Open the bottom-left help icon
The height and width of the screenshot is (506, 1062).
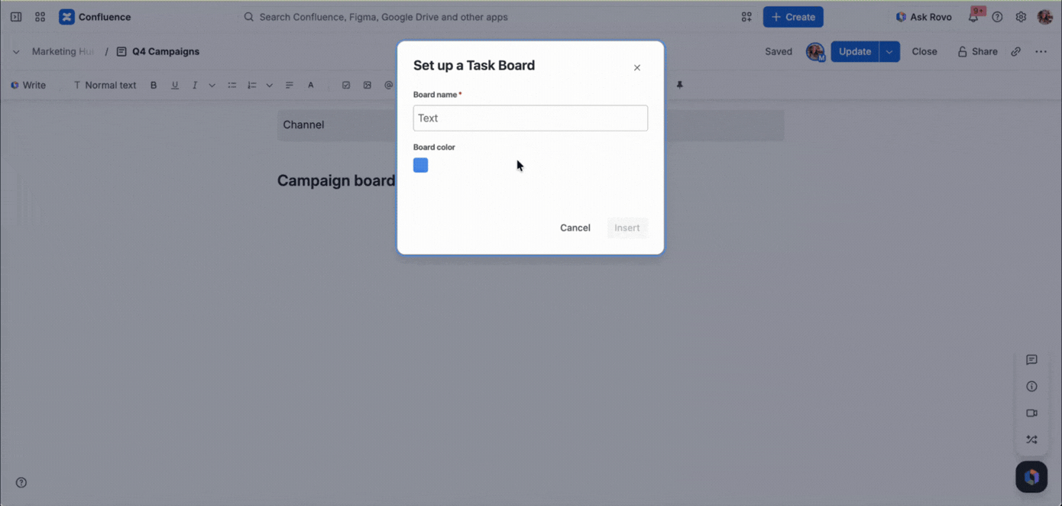[21, 482]
